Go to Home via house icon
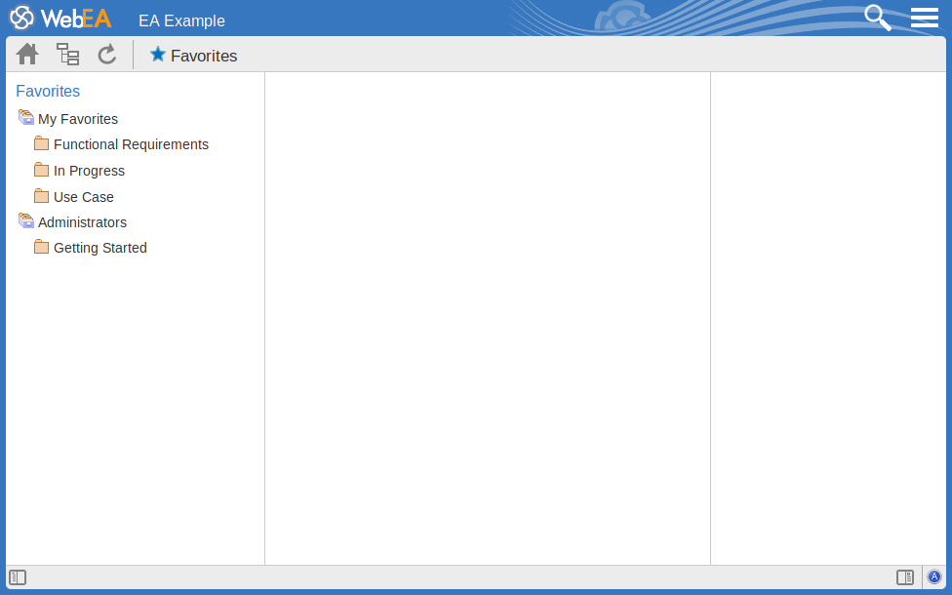952x595 pixels. 27,54
